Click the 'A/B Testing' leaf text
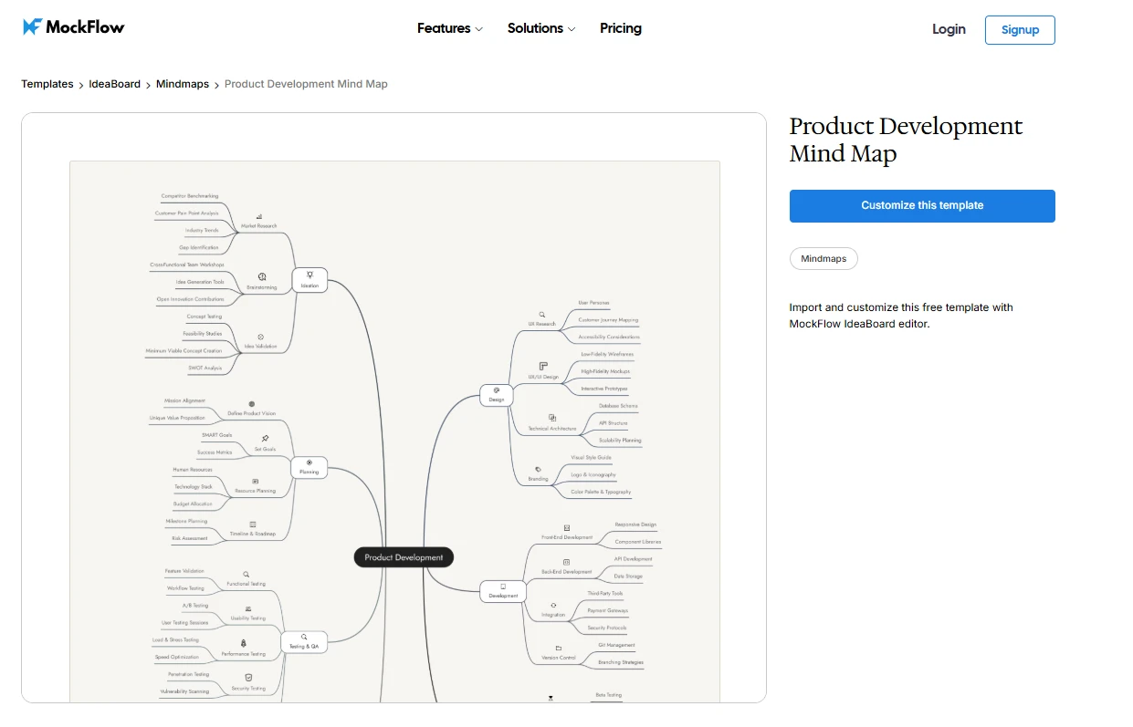1133x727 pixels. tap(195, 606)
